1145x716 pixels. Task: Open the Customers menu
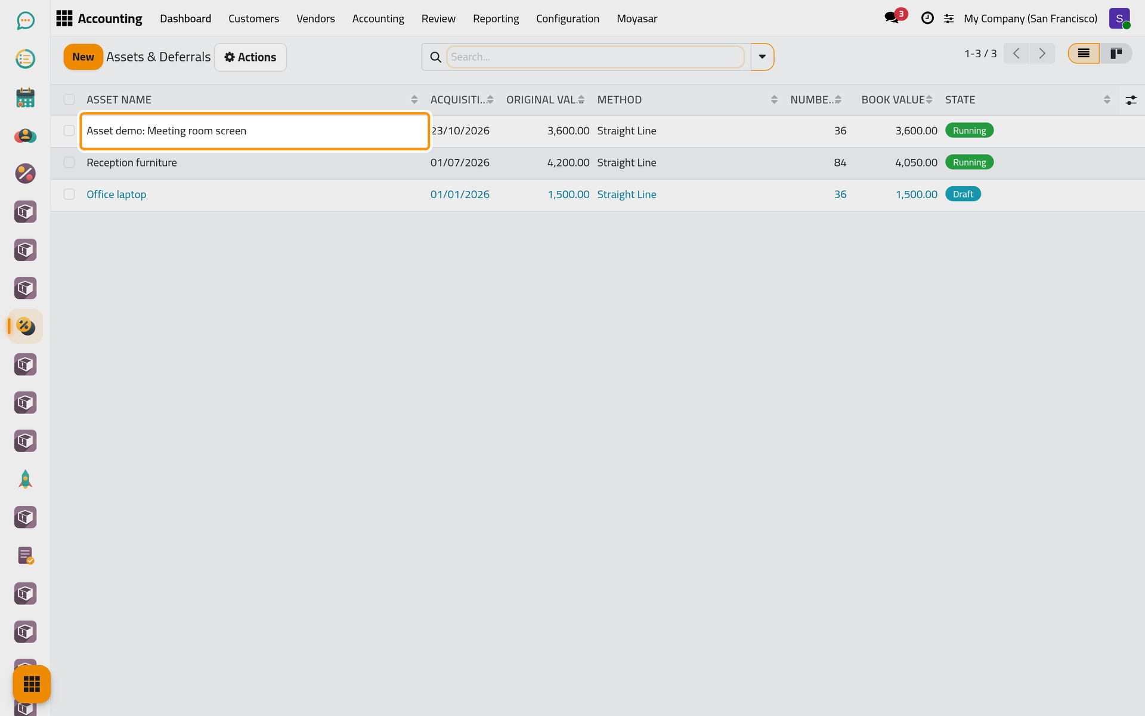pyautogui.click(x=253, y=18)
